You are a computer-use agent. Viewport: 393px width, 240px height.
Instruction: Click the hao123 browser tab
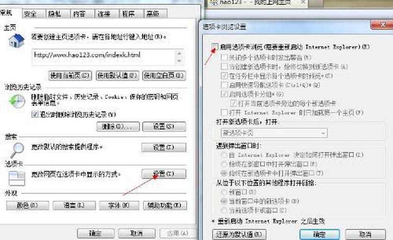(x=257, y=3)
